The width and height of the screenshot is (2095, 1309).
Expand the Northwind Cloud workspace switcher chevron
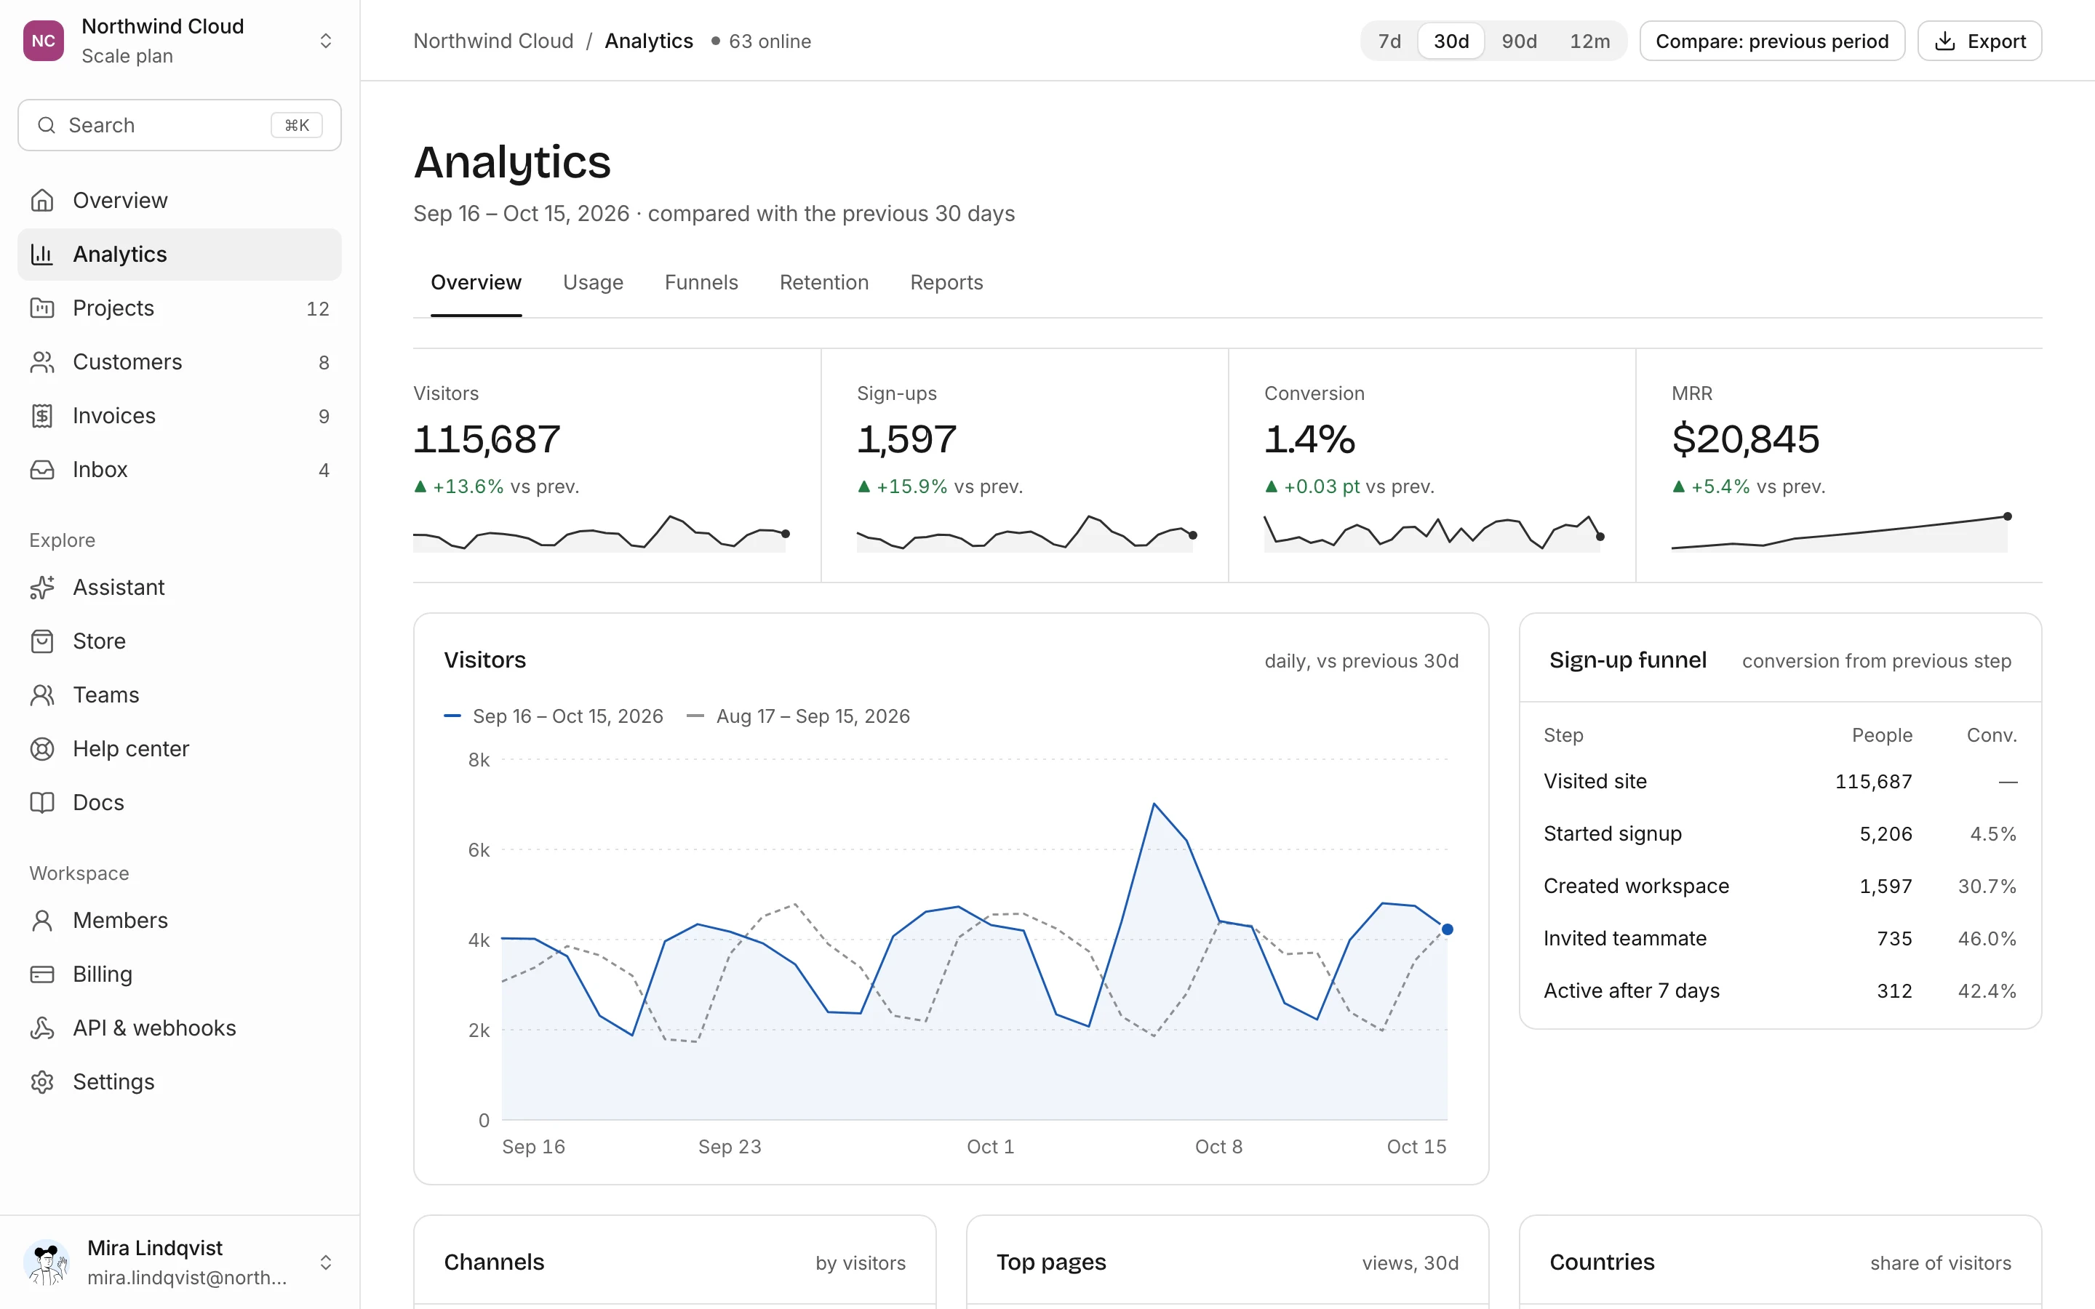tap(325, 41)
